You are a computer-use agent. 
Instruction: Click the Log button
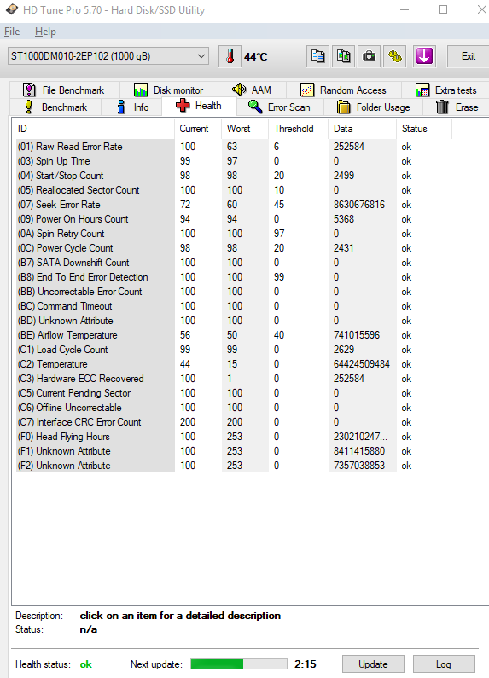click(444, 664)
